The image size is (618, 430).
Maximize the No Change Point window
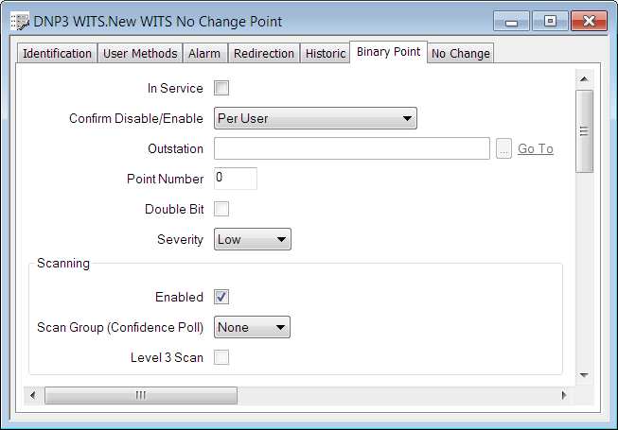coord(550,21)
